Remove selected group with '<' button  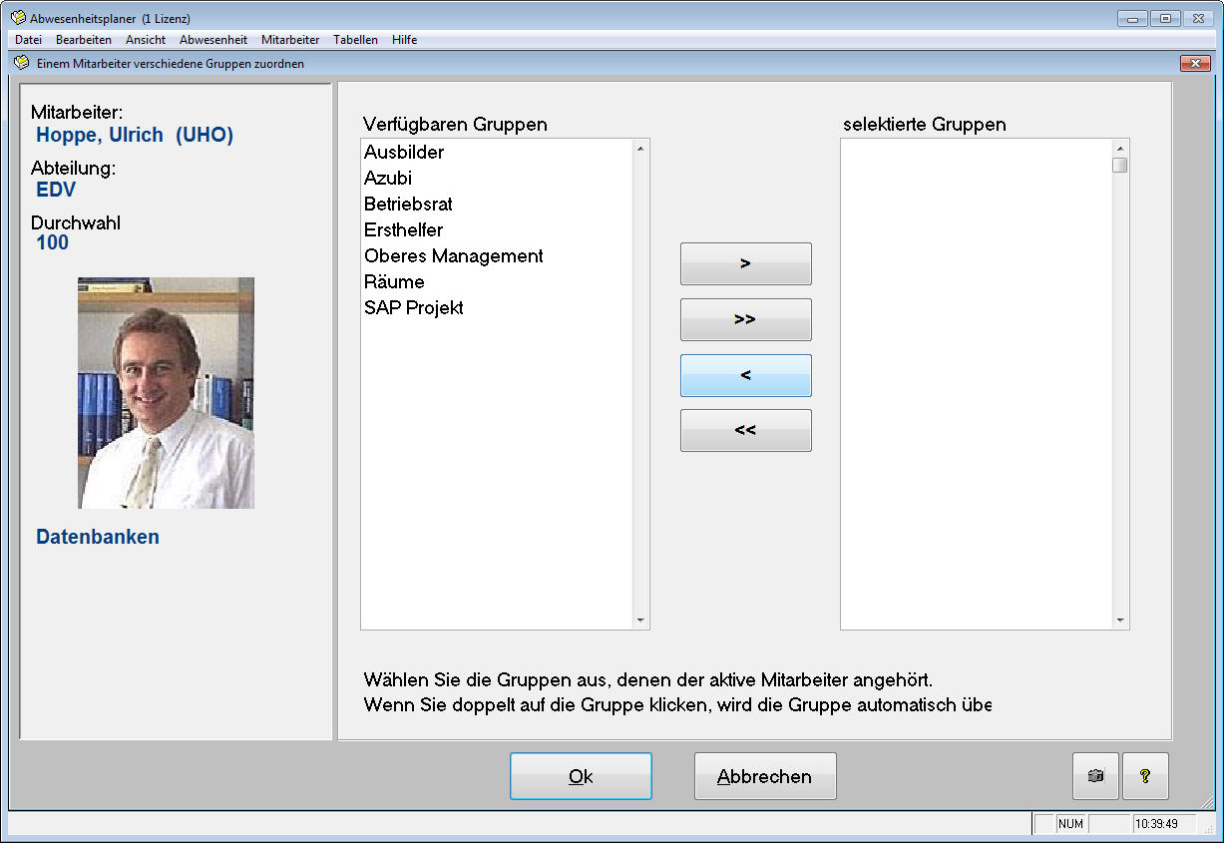point(745,376)
